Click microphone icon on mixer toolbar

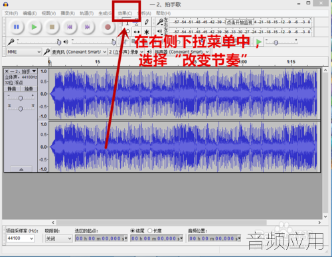click(x=11, y=42)
